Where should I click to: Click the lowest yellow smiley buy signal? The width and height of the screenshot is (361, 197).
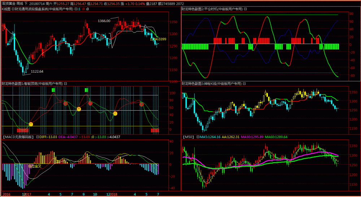pos(31,124)
